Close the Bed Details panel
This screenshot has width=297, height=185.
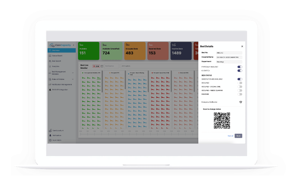[242, 46]
